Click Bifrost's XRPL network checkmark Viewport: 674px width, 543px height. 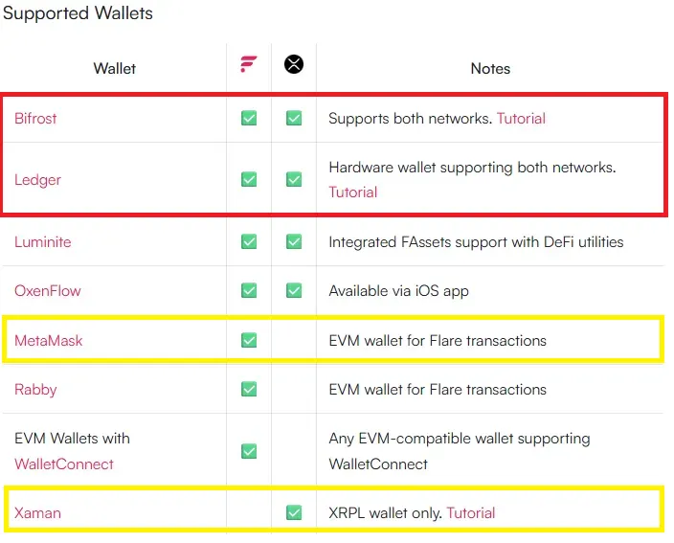(x=294, y=118)
